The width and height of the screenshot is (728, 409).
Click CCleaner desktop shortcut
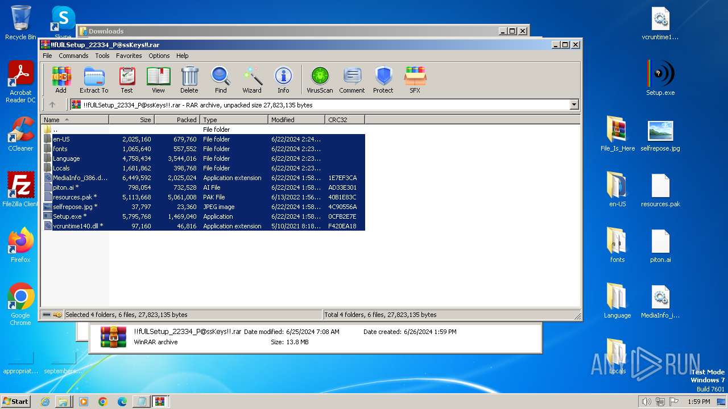click(20, 134)
